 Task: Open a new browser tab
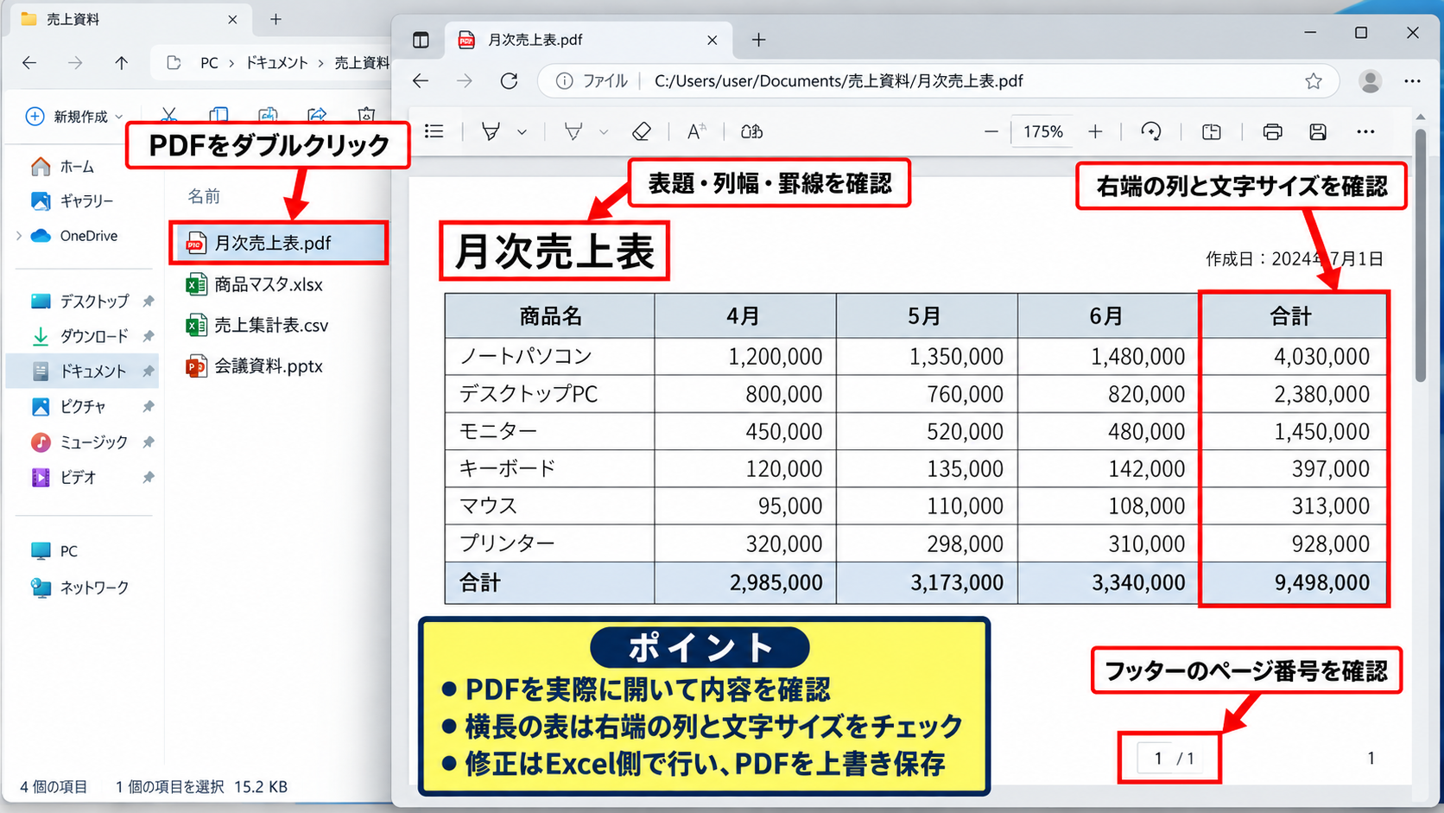(758, 40)
